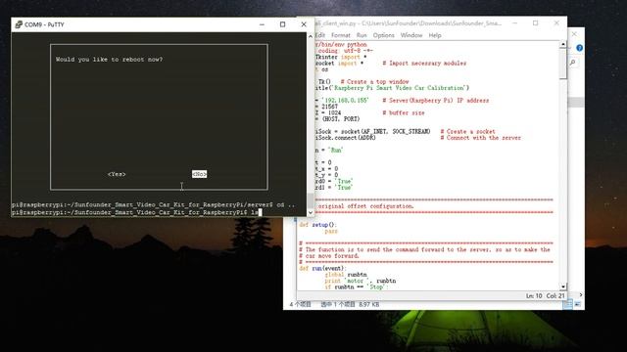Image resolution: width=627 pixels, height=352 pixels.
Task: Click the Explorer item count status text
Action: point(301,304)
